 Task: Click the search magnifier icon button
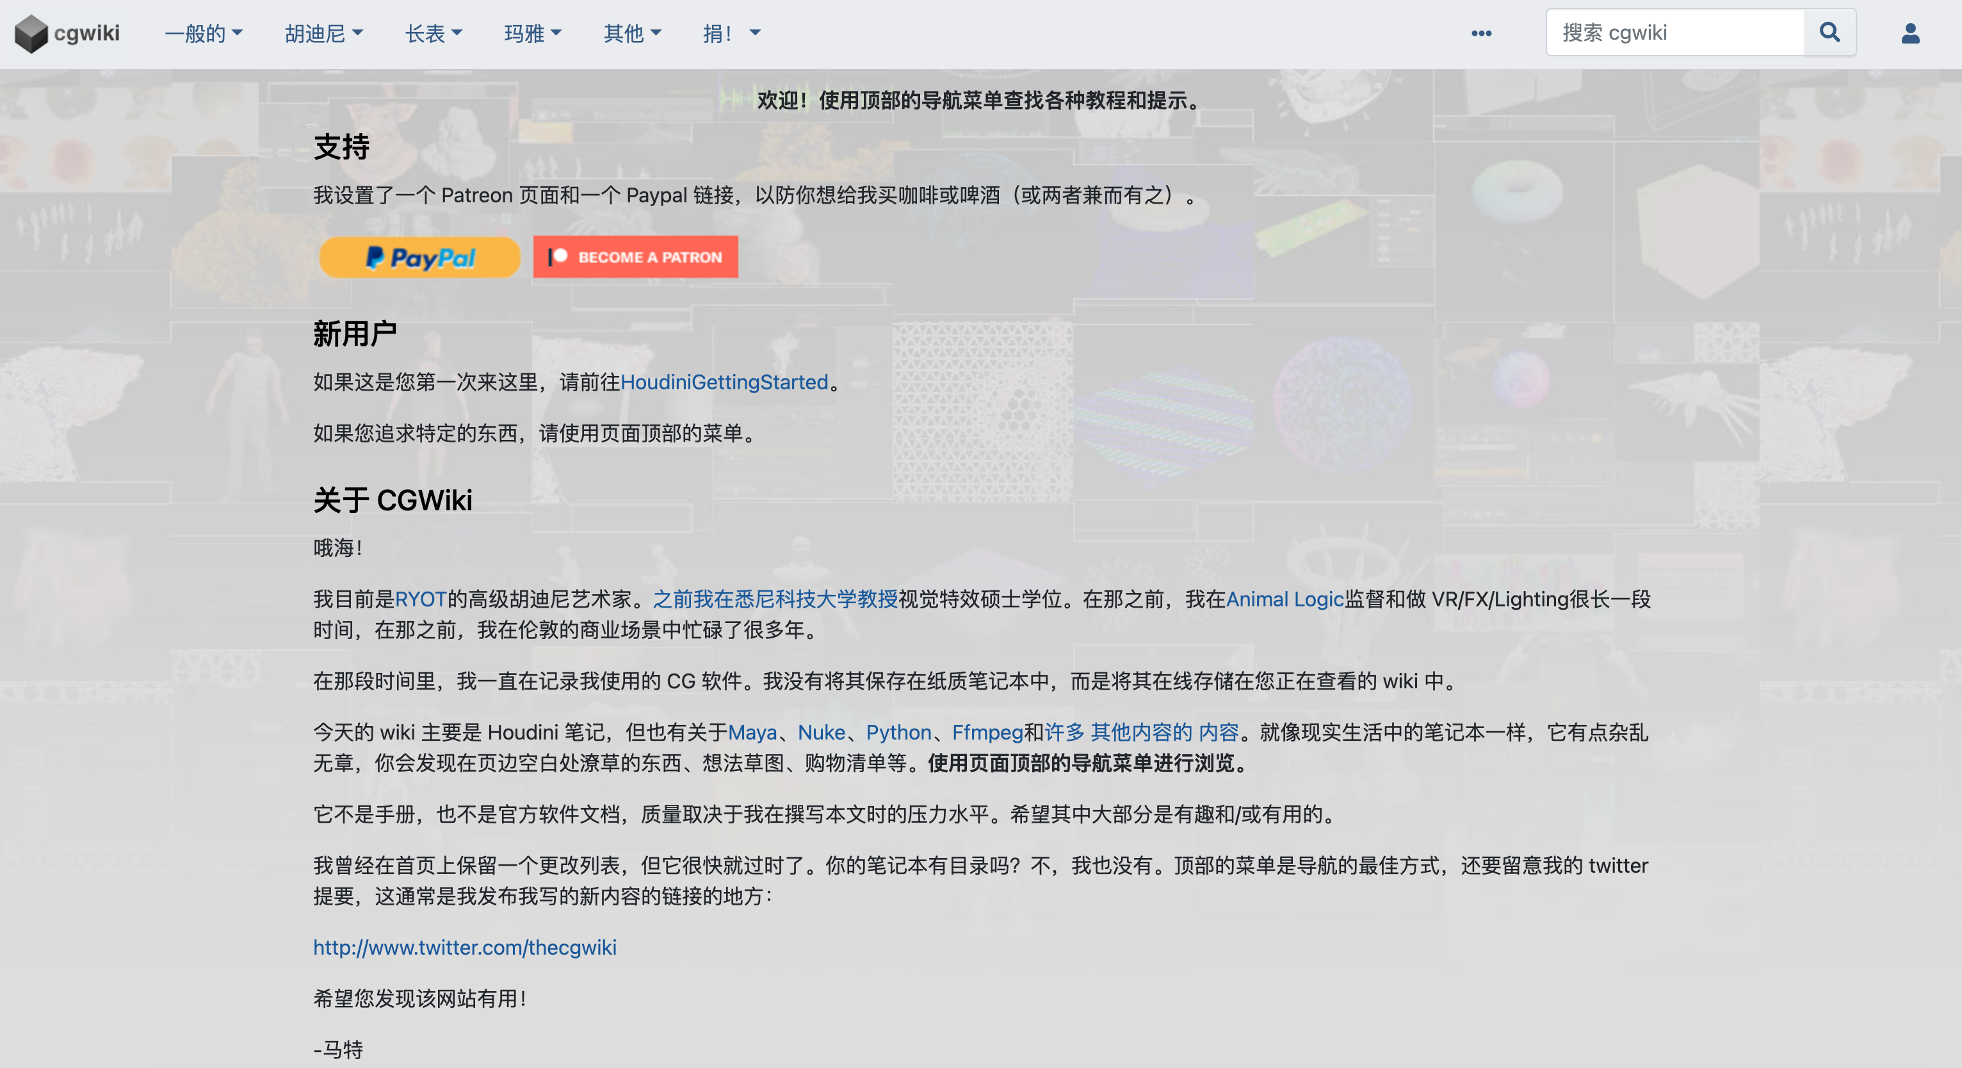coord(1829,33)
